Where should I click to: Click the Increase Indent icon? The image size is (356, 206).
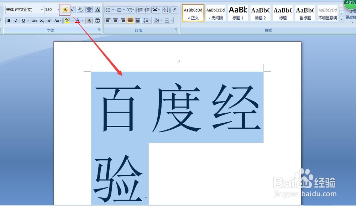[147, 10]
